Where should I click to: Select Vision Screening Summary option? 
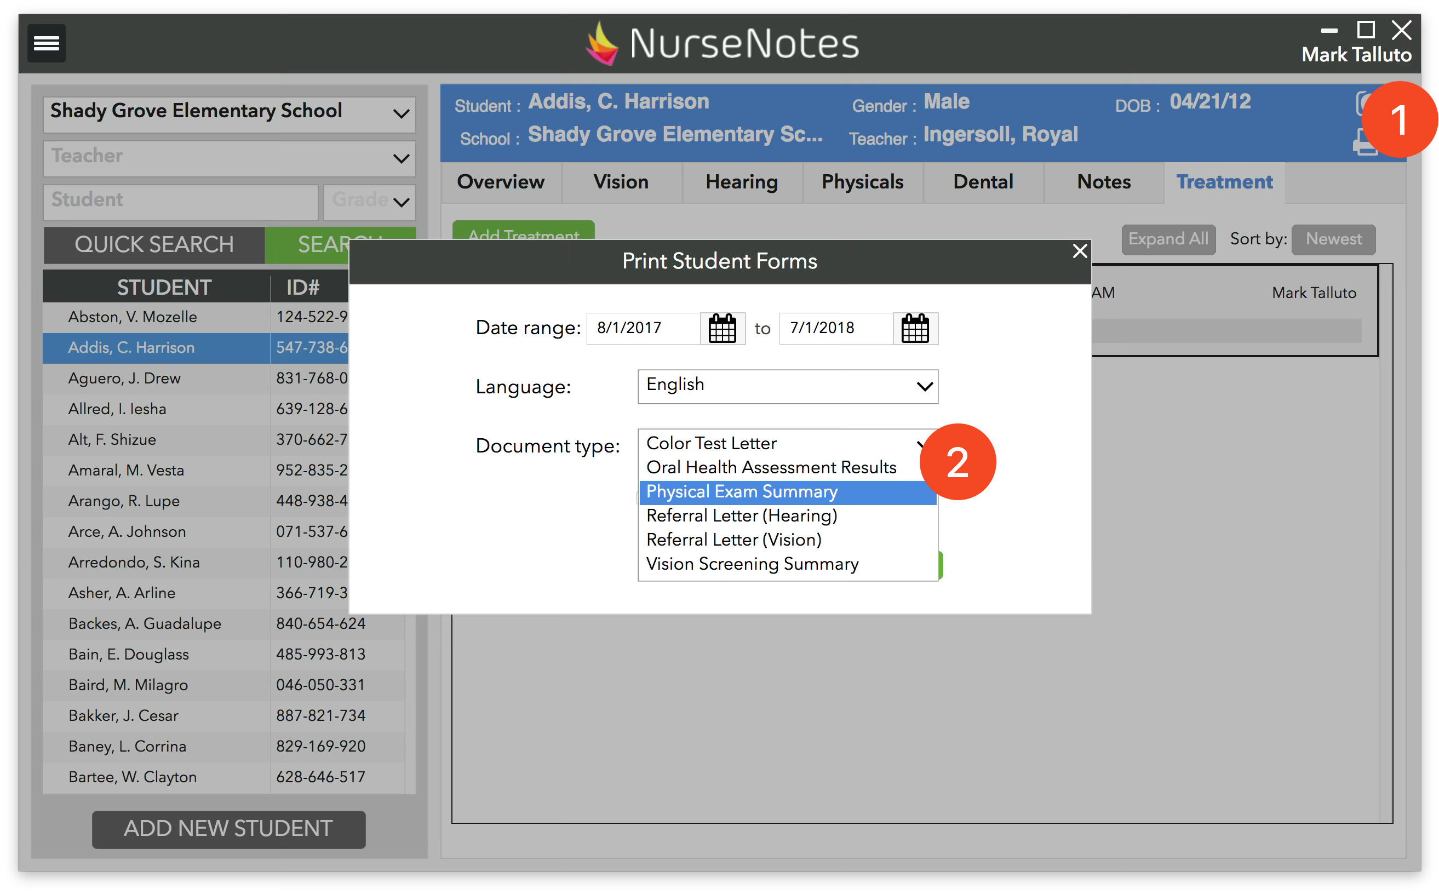tap(752, 564)
